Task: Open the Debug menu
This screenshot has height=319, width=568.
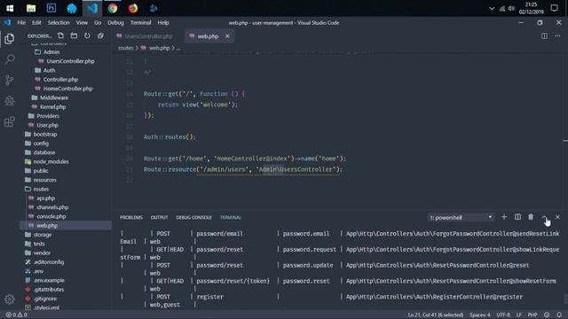Action: pyautogui.click(x=115, y=22)
